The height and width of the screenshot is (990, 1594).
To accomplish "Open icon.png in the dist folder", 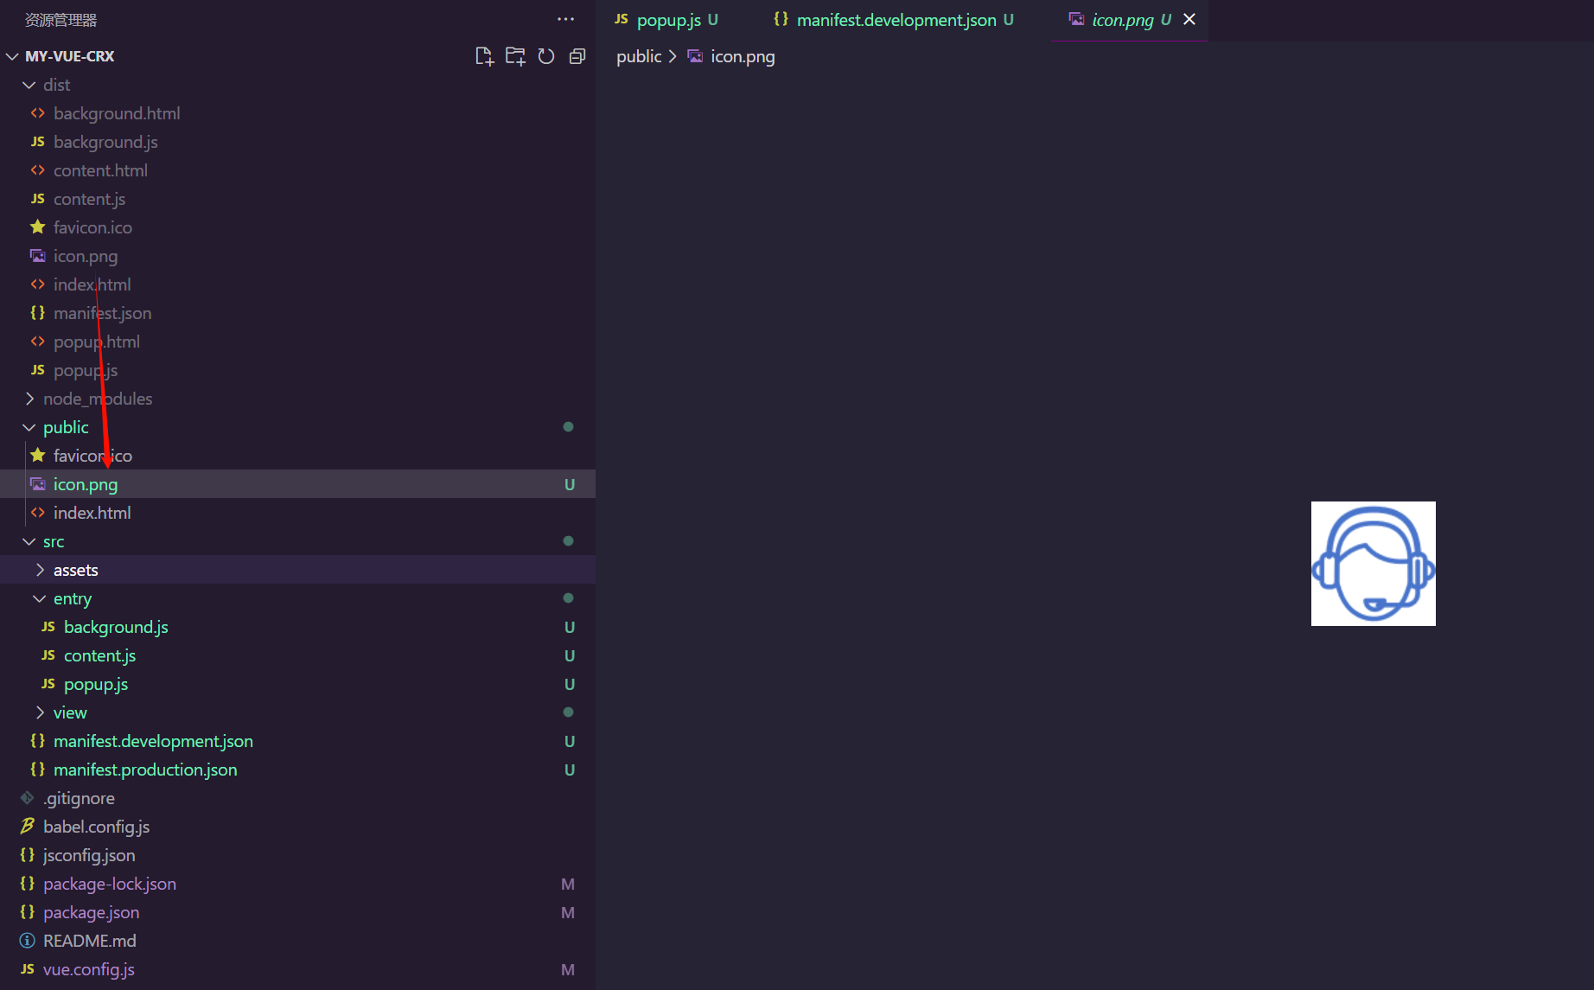I will [86, 256].
